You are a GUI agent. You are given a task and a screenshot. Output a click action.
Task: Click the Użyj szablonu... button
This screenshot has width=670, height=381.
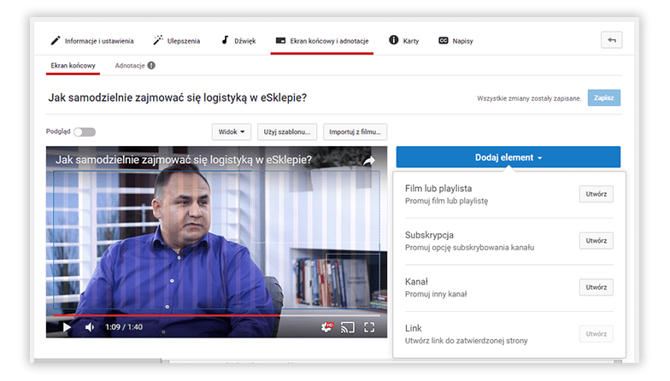287,132
